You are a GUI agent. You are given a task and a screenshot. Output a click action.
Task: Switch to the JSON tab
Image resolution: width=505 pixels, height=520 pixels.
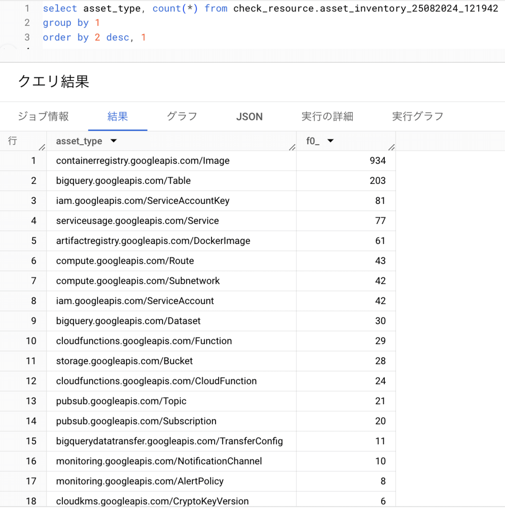[249, 117]
